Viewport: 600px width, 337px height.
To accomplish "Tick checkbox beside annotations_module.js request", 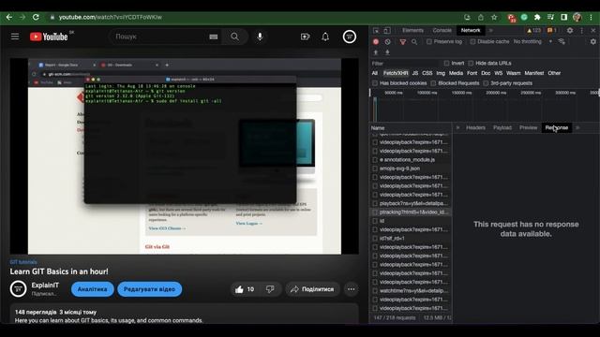I will (375, 160).
